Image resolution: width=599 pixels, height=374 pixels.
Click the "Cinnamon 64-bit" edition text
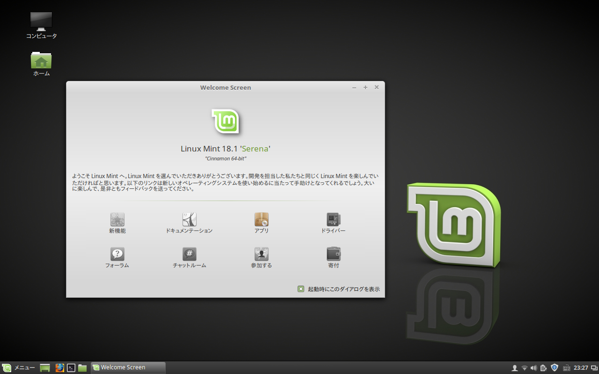coord(226,159)
